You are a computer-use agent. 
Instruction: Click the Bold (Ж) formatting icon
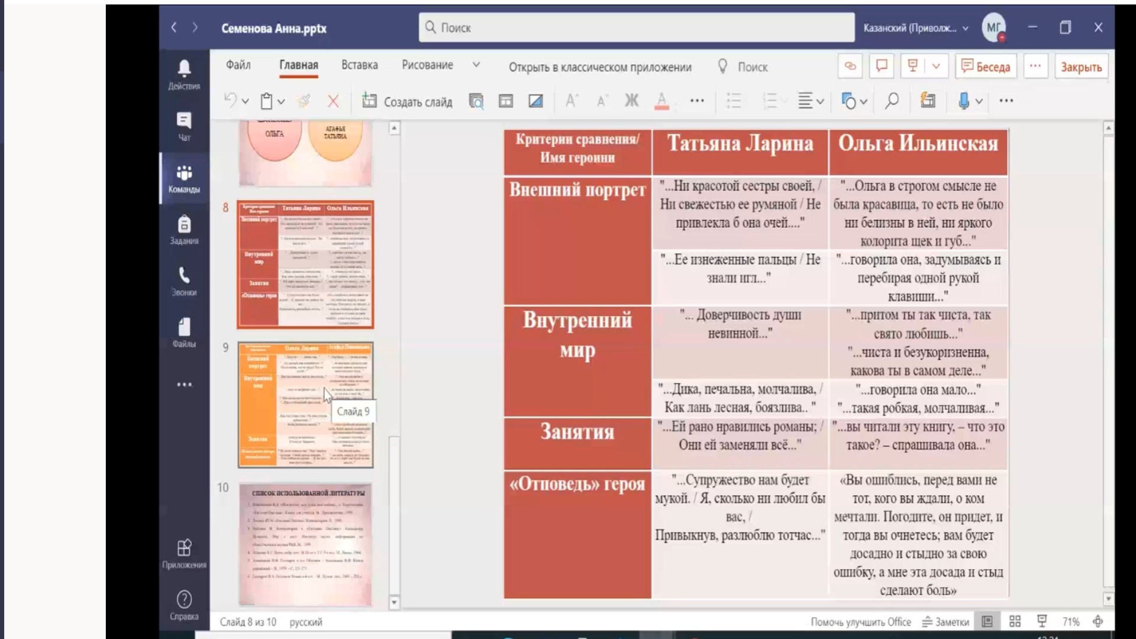[631, 101]
